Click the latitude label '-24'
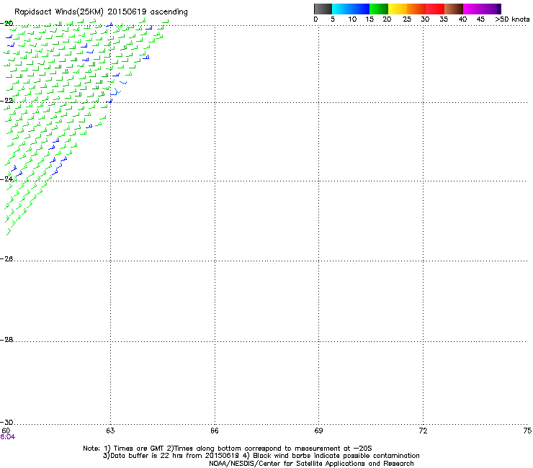This screenshot has height=468, width=533. [x=6, y=179]
